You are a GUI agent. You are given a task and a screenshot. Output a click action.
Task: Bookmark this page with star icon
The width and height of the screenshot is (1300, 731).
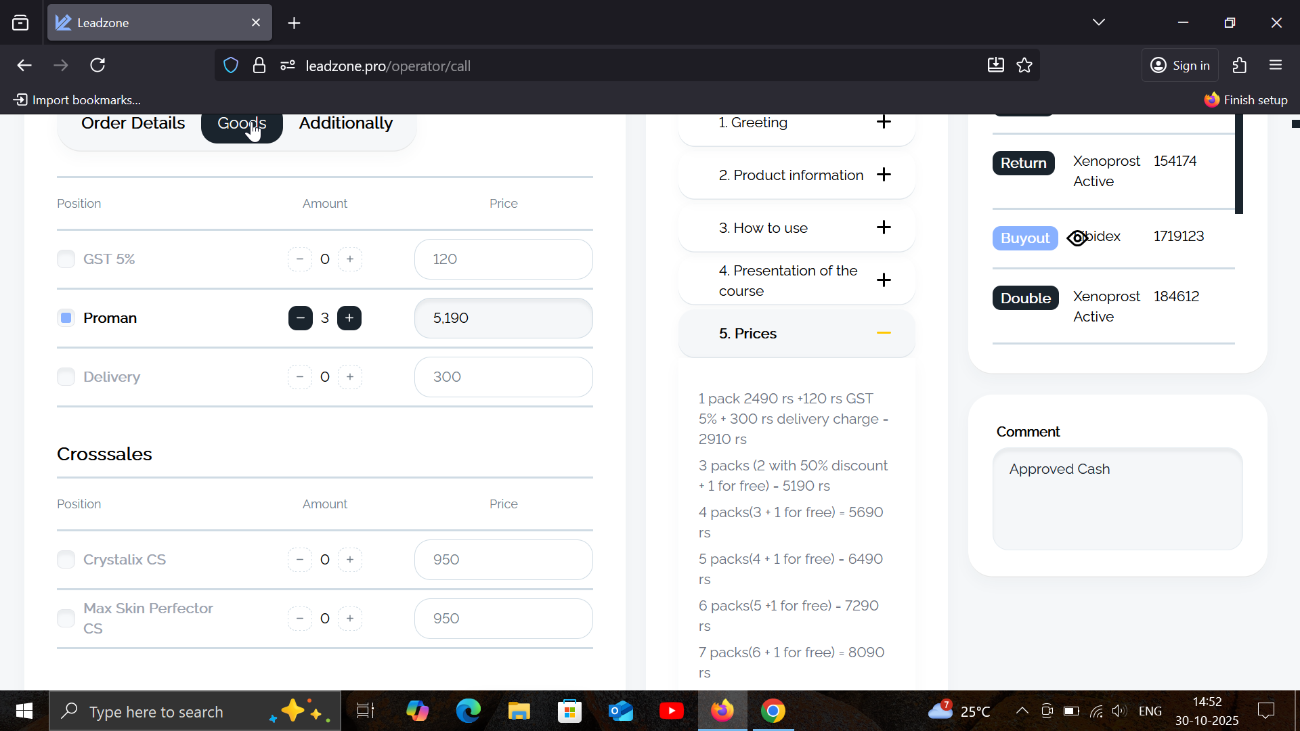pyautogui.click(x=1024, y=66)
